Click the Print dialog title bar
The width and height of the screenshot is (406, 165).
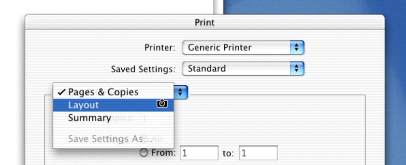205,22
